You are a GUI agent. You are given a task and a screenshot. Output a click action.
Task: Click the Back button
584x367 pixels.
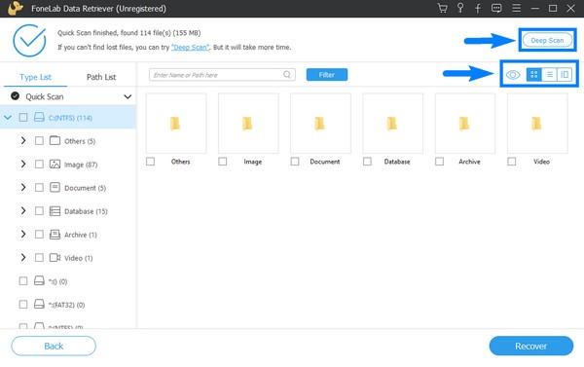coord(54,347)
